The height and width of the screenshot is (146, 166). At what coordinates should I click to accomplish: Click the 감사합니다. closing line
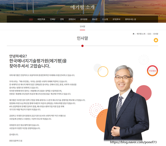14,135
